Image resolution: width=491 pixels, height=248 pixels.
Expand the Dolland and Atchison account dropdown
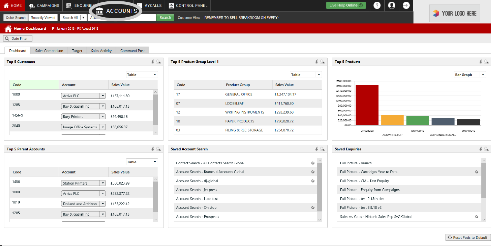(x=102, y=204)
